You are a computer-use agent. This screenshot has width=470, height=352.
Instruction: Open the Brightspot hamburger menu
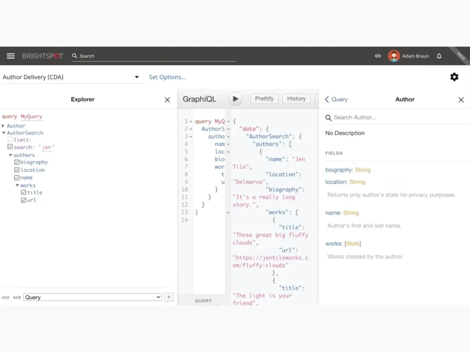coord(10,55)
